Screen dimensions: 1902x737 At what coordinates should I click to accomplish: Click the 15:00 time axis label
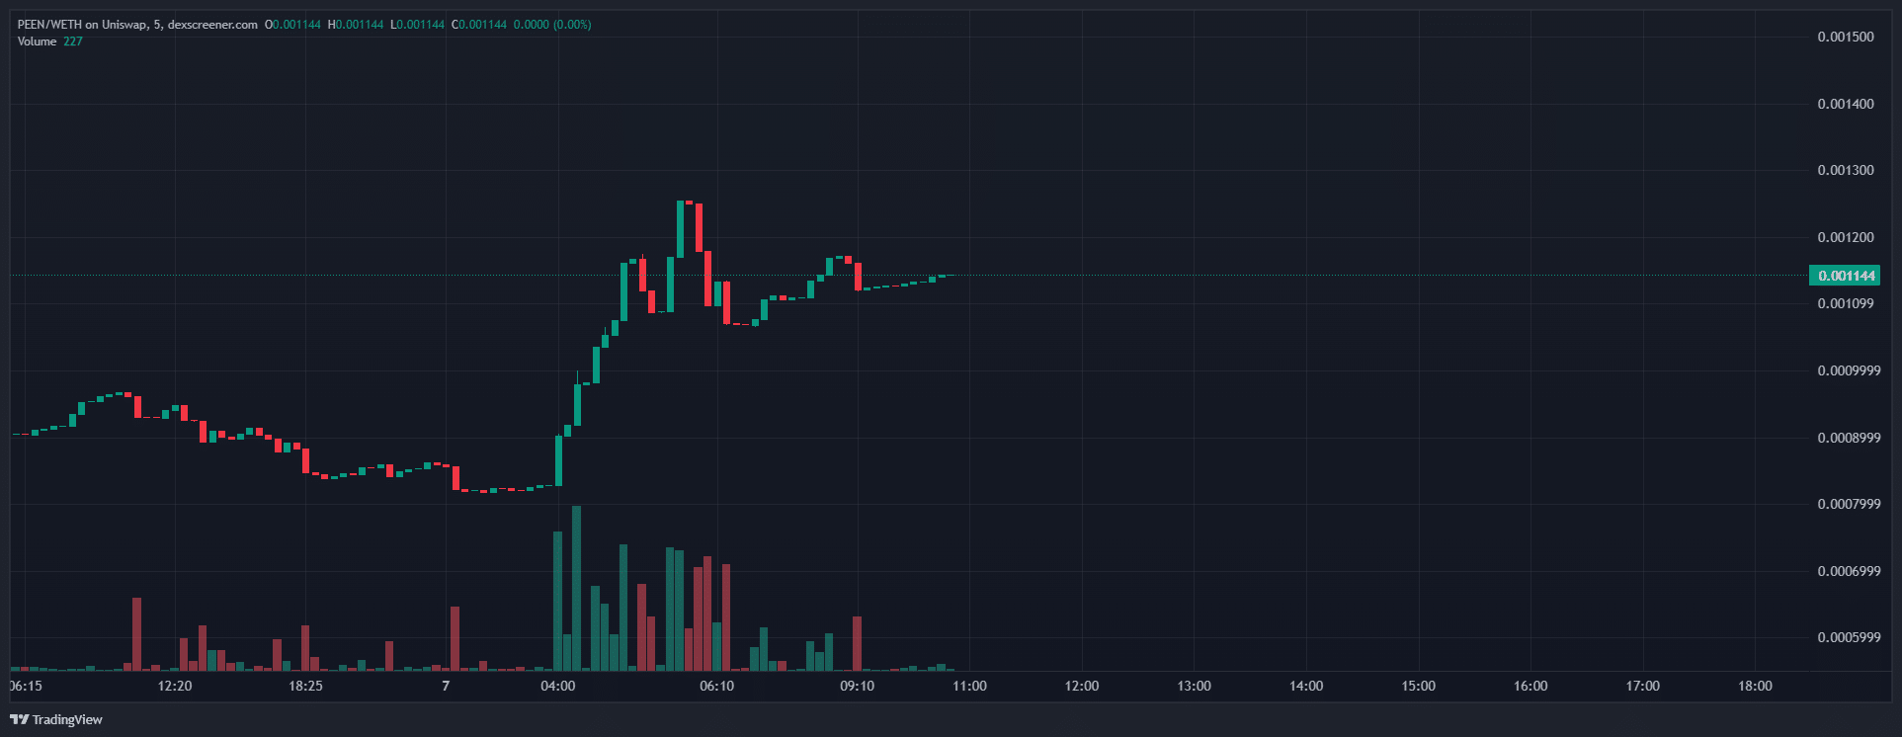(1419, 686)
